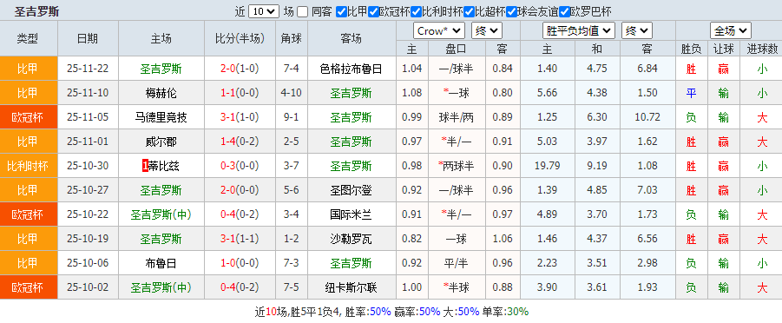Click the 让球 column header

(723, 49)
